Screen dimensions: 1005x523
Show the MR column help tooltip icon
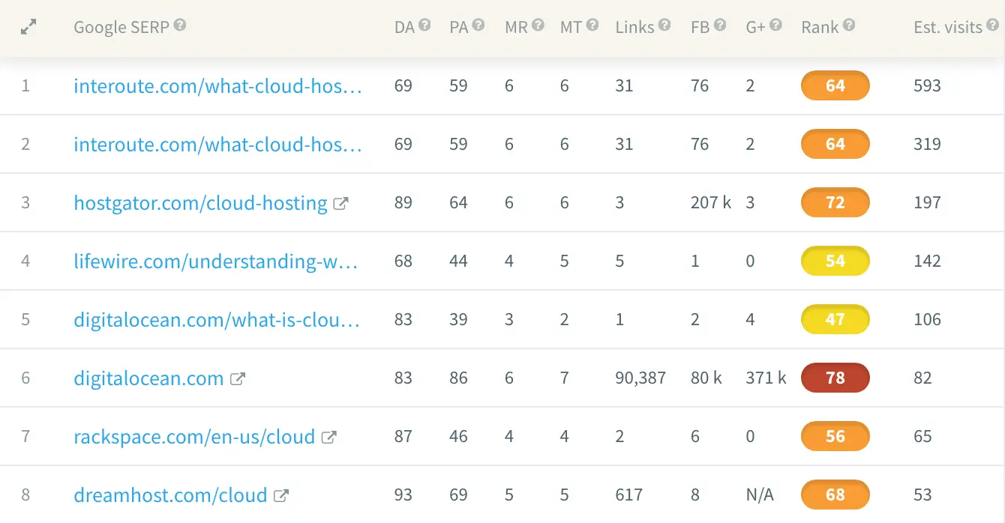[x=538, y=25]
